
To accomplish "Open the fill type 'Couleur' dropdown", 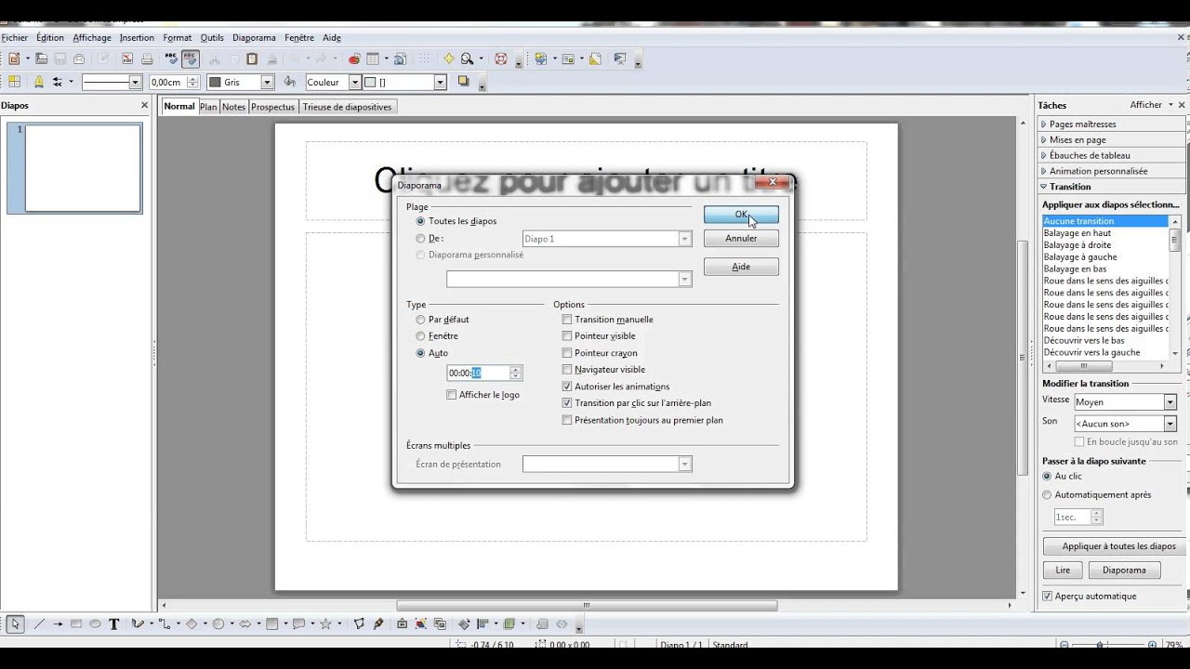I will tap(354, 83).
